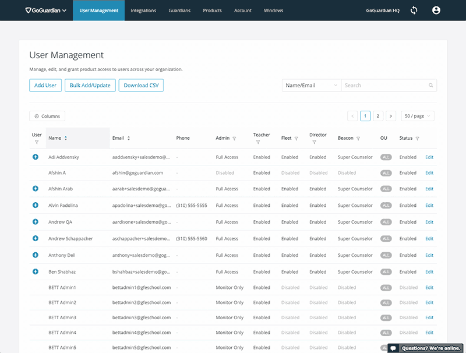The width and height of the screenshot is (466, 353).
Task: Switch to the User Management tab
Action: click(98, 10)
